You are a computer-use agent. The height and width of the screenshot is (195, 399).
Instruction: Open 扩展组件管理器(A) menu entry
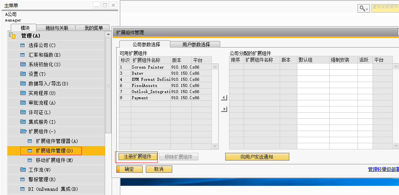56,141
